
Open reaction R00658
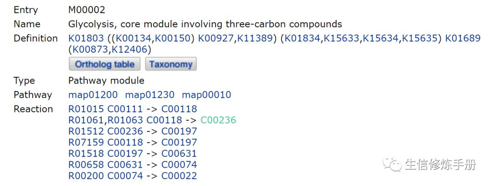tap(86, 165)
